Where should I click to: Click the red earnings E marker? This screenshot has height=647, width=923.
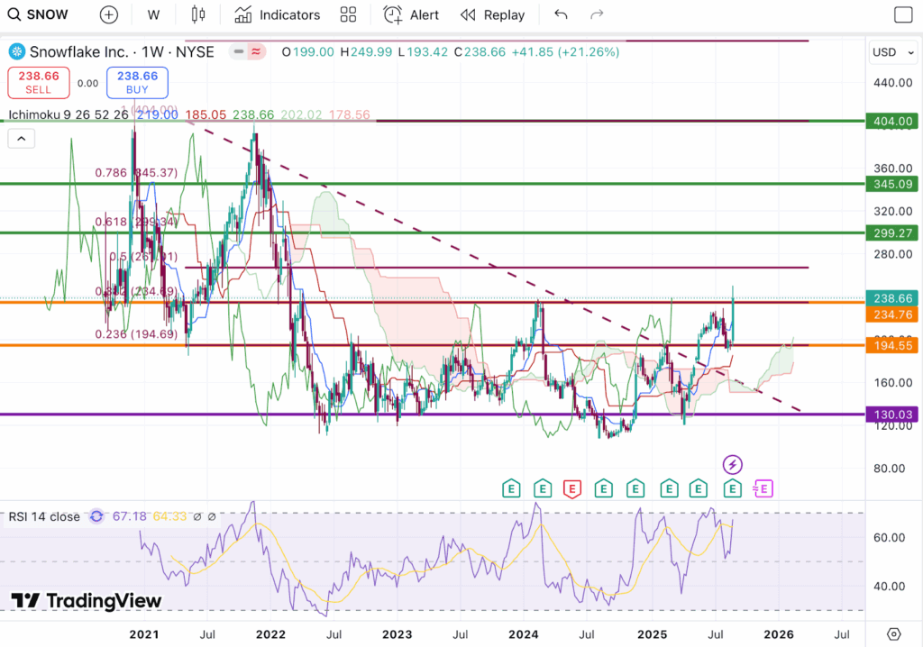click(x=571, y=488)
